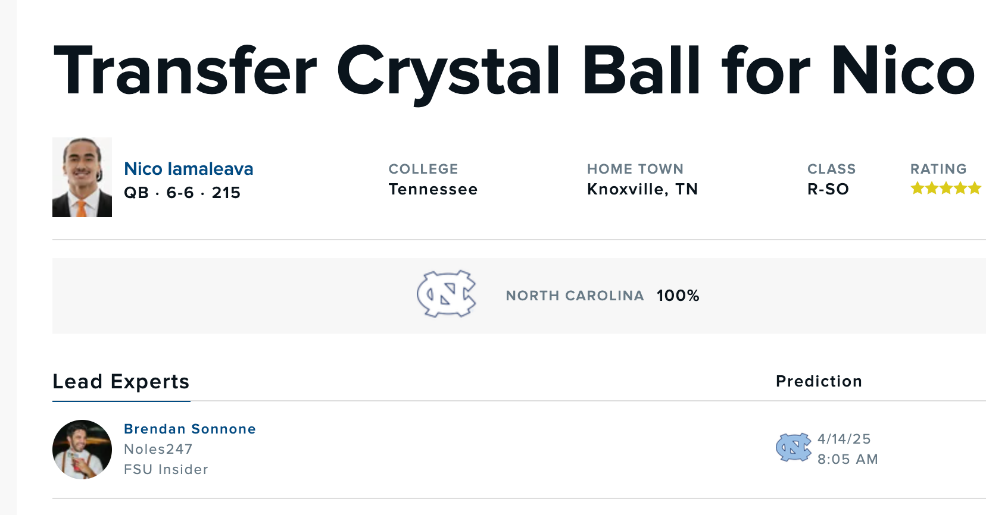Click the 4/14/25 prediction date
986x515 pixels.
(x=844, y=439)
